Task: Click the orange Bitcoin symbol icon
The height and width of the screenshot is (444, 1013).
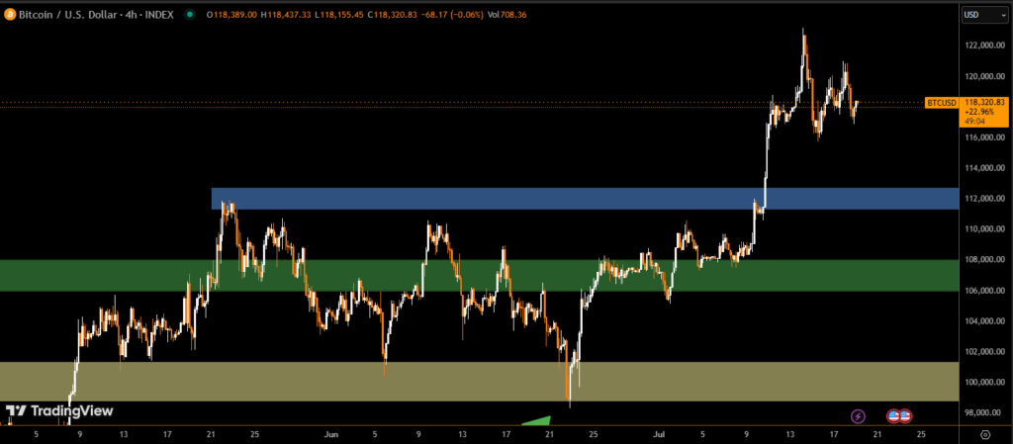Action: point(10,15)
